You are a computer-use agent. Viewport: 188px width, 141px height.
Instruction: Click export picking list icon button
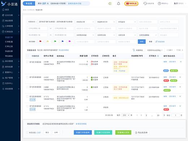coord(141,133)
